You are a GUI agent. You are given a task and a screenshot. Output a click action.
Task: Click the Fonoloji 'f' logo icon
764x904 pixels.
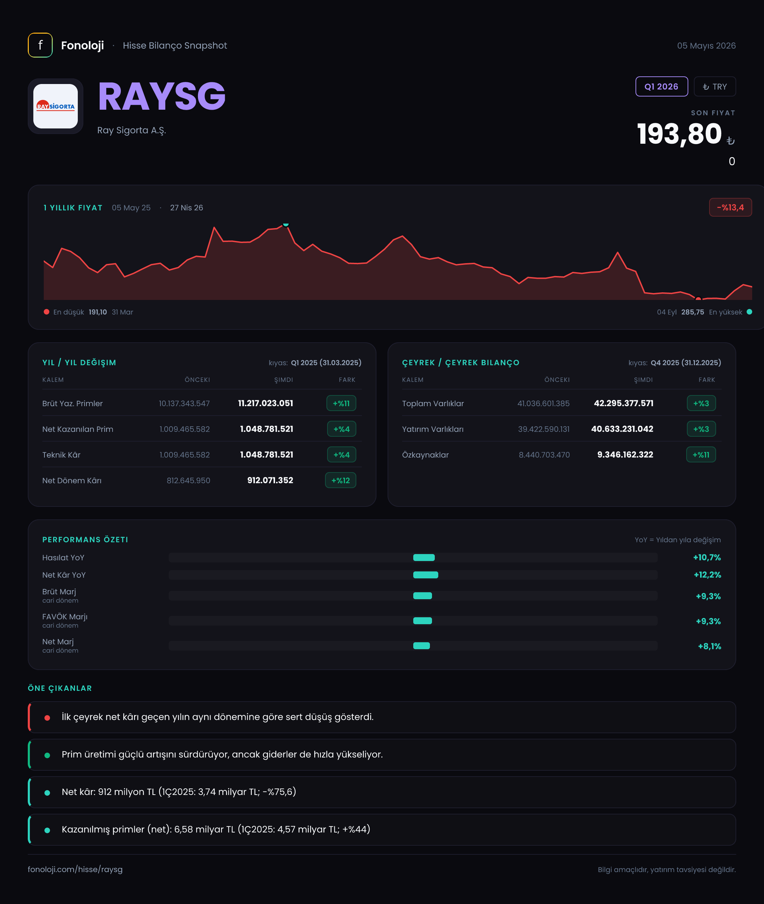[40, 45]
